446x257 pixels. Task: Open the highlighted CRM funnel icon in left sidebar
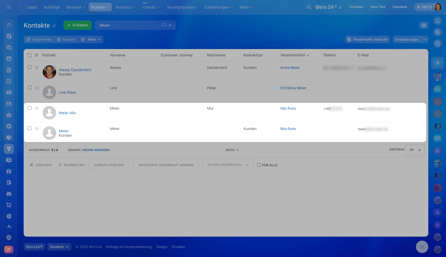[9, 149]
